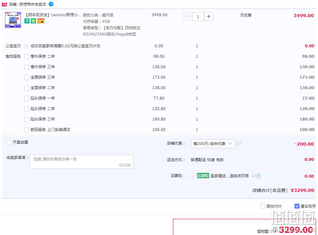Tick 数码服务 上门安装调试 checkbox
Viewport: 318px width, 235px height.
click(x=27, y=130)
